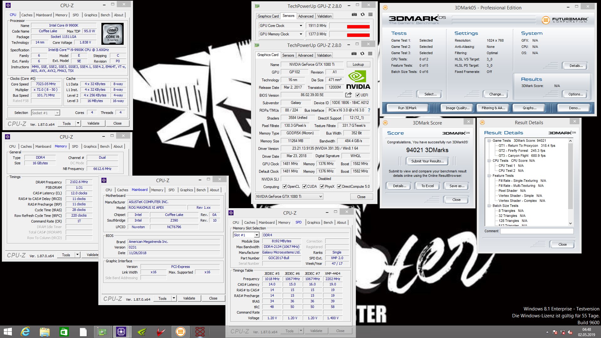Screen dimensions: 601x338
Task: Click the Comment input field in Result Details
Action: [x=537, y=231]
